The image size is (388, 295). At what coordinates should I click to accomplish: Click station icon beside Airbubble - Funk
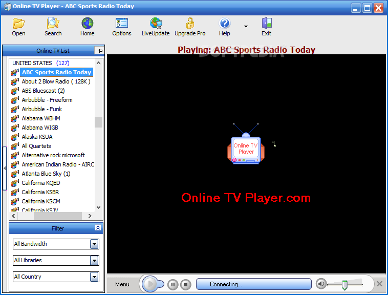point(15,109)
